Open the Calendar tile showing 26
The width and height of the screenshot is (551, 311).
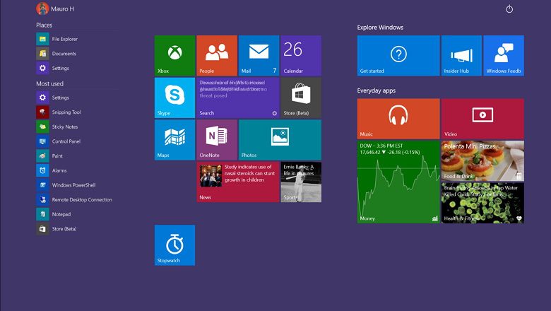pyautogui.click(x=301, y=56)
